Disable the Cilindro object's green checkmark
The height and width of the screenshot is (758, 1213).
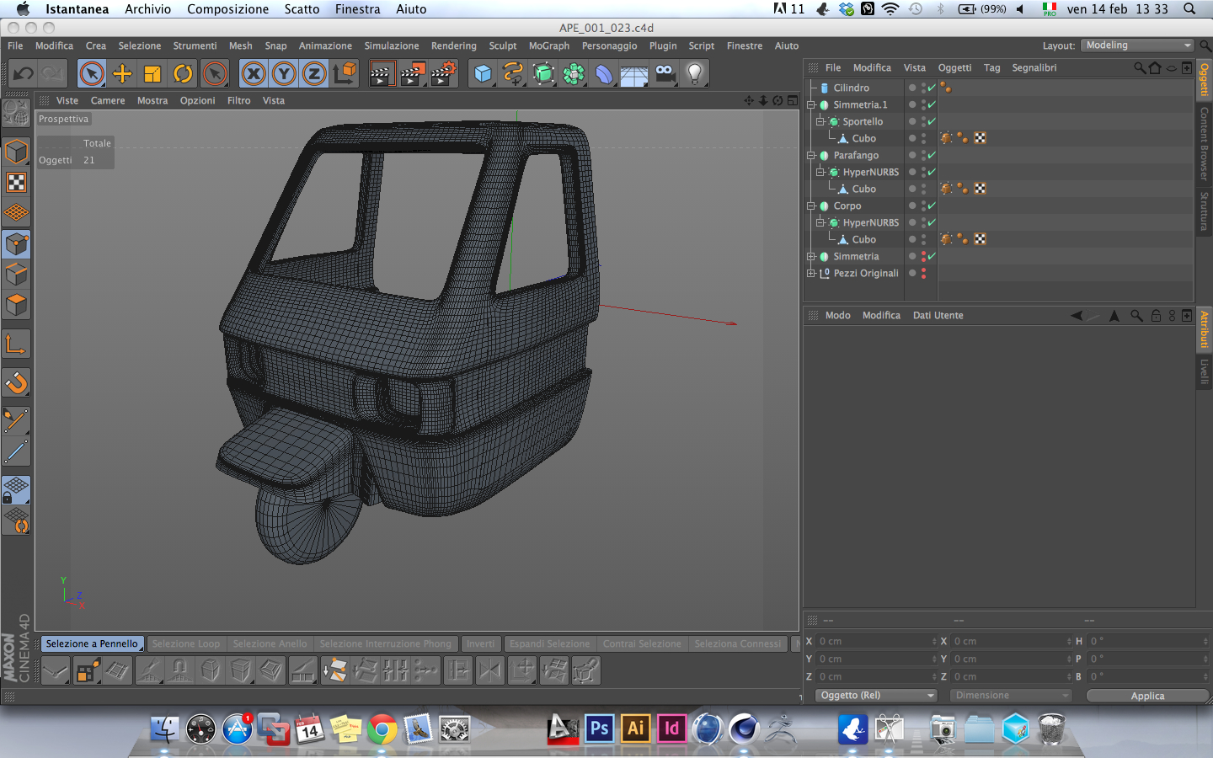point(932,88)
